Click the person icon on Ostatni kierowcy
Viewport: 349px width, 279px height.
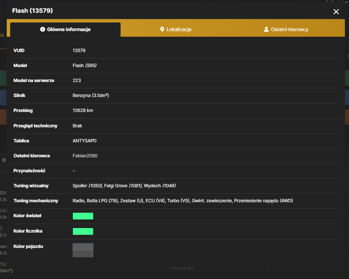(x=266, y=29)
